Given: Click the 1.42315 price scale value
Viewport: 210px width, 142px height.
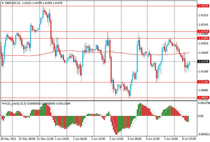Looking at the screenshot, I should coord(203,16).
